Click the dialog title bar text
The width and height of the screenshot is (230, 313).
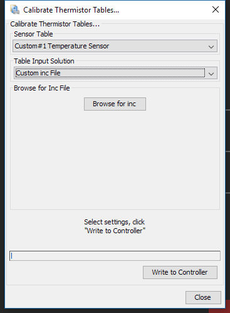(71, 10)
